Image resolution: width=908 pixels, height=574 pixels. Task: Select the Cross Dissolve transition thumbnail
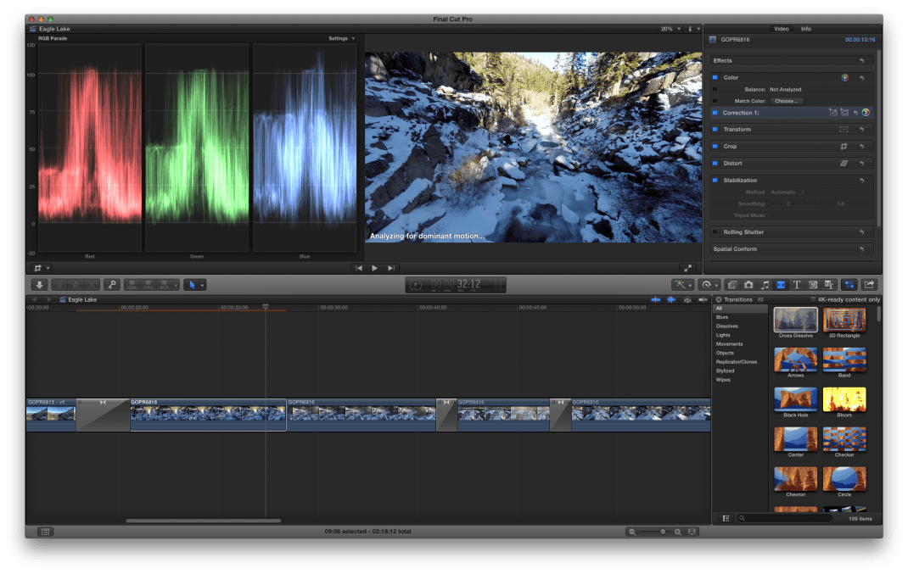tap(795, 320)
